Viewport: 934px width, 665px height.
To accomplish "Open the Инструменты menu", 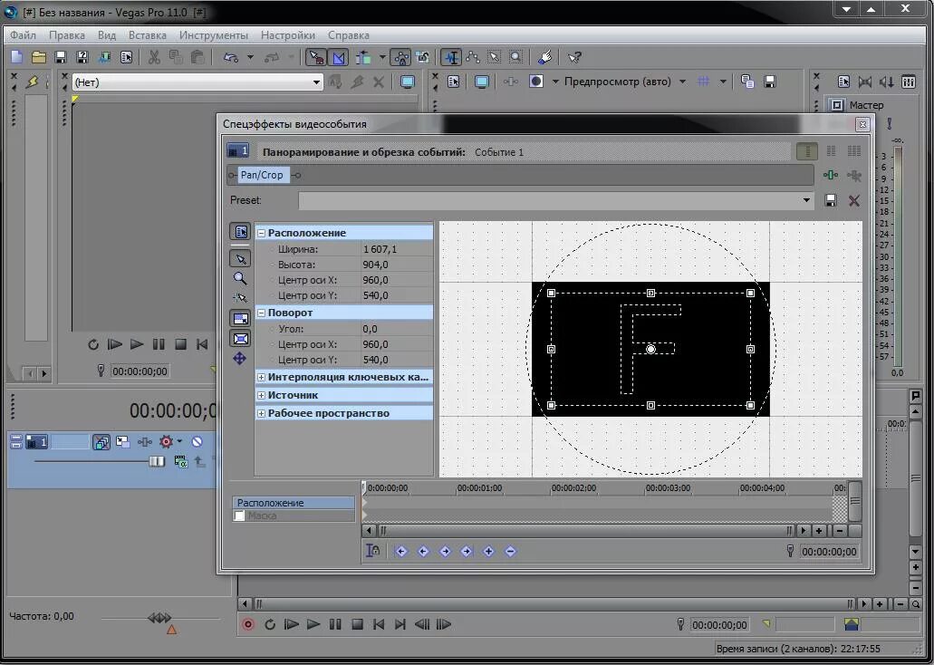I will point(213,35).
